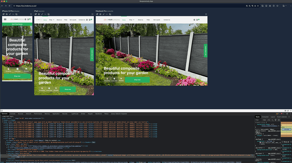This screenshot has width=292, height=163.
Task: Click the account icon in the iPad preview
Action: coord(87,20)
